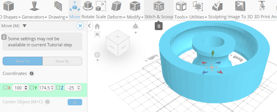Enable the X coordinate checkbox

pyautogui.click(x=5, y=87)
